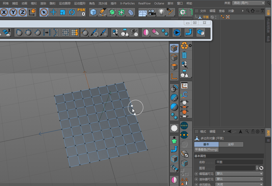Screen dimensions: 272x186
Task: Click the empty 图层 input field
Action: coord(235,168)
